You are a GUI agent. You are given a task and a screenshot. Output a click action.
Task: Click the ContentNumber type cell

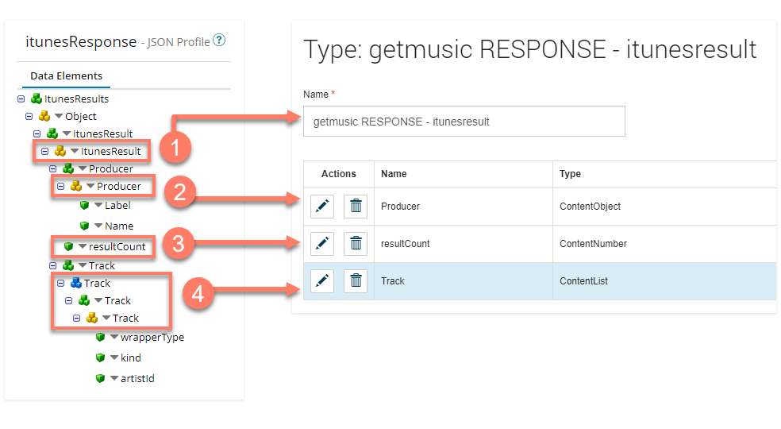[664, 244]
